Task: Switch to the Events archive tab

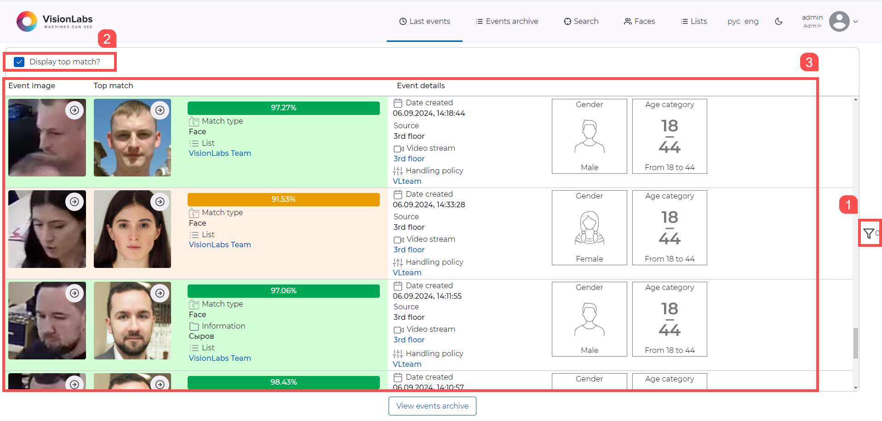Action: tap(507, 21)
